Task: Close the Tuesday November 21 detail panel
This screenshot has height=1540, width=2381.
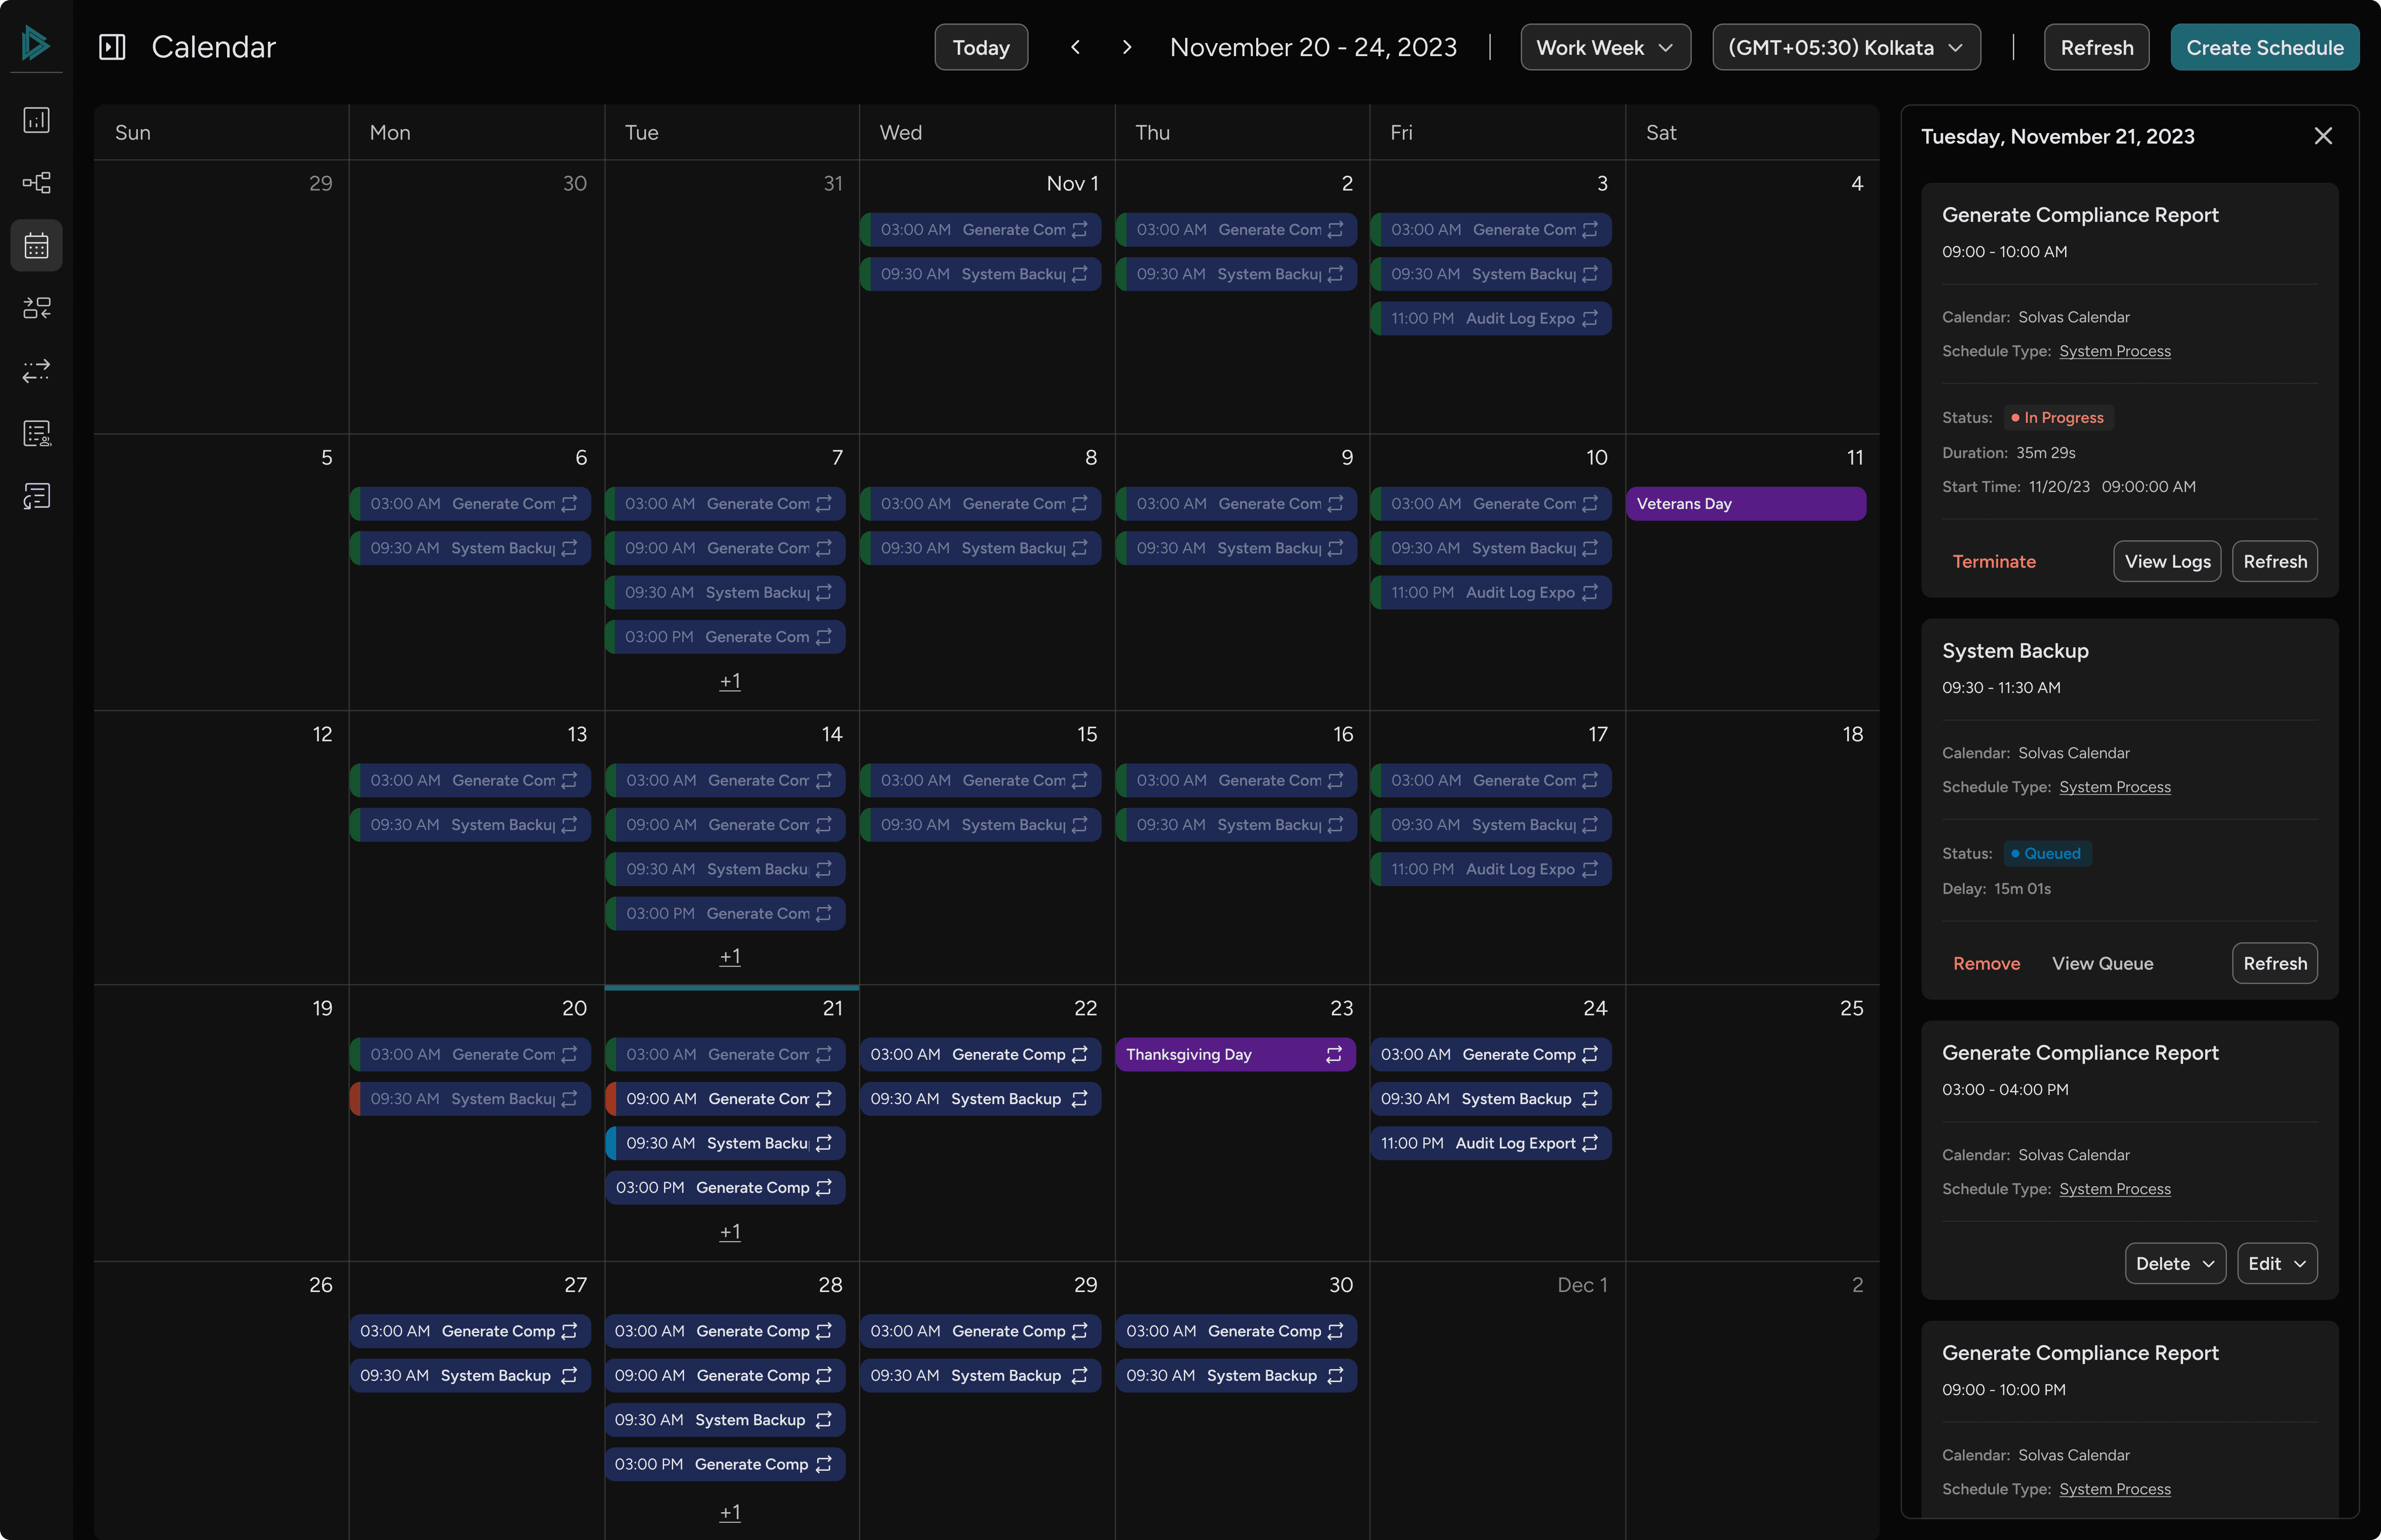Action: (x=2323, y=136)
